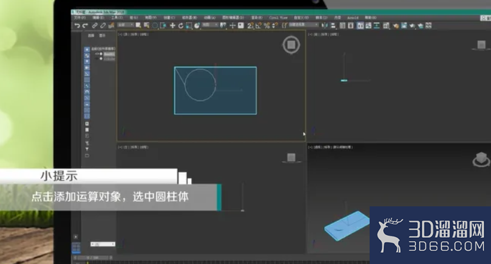
Task: Click the funnel filter icon in Scene Explorer
Action: click(x=87, y=149)
